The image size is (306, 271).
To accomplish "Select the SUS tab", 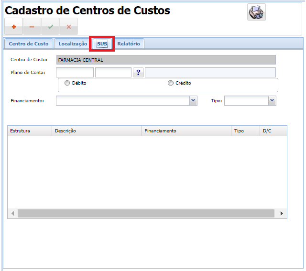I will (102, 44).
